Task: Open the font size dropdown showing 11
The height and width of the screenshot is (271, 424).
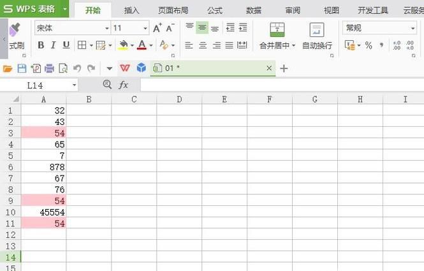Action: 145,28
